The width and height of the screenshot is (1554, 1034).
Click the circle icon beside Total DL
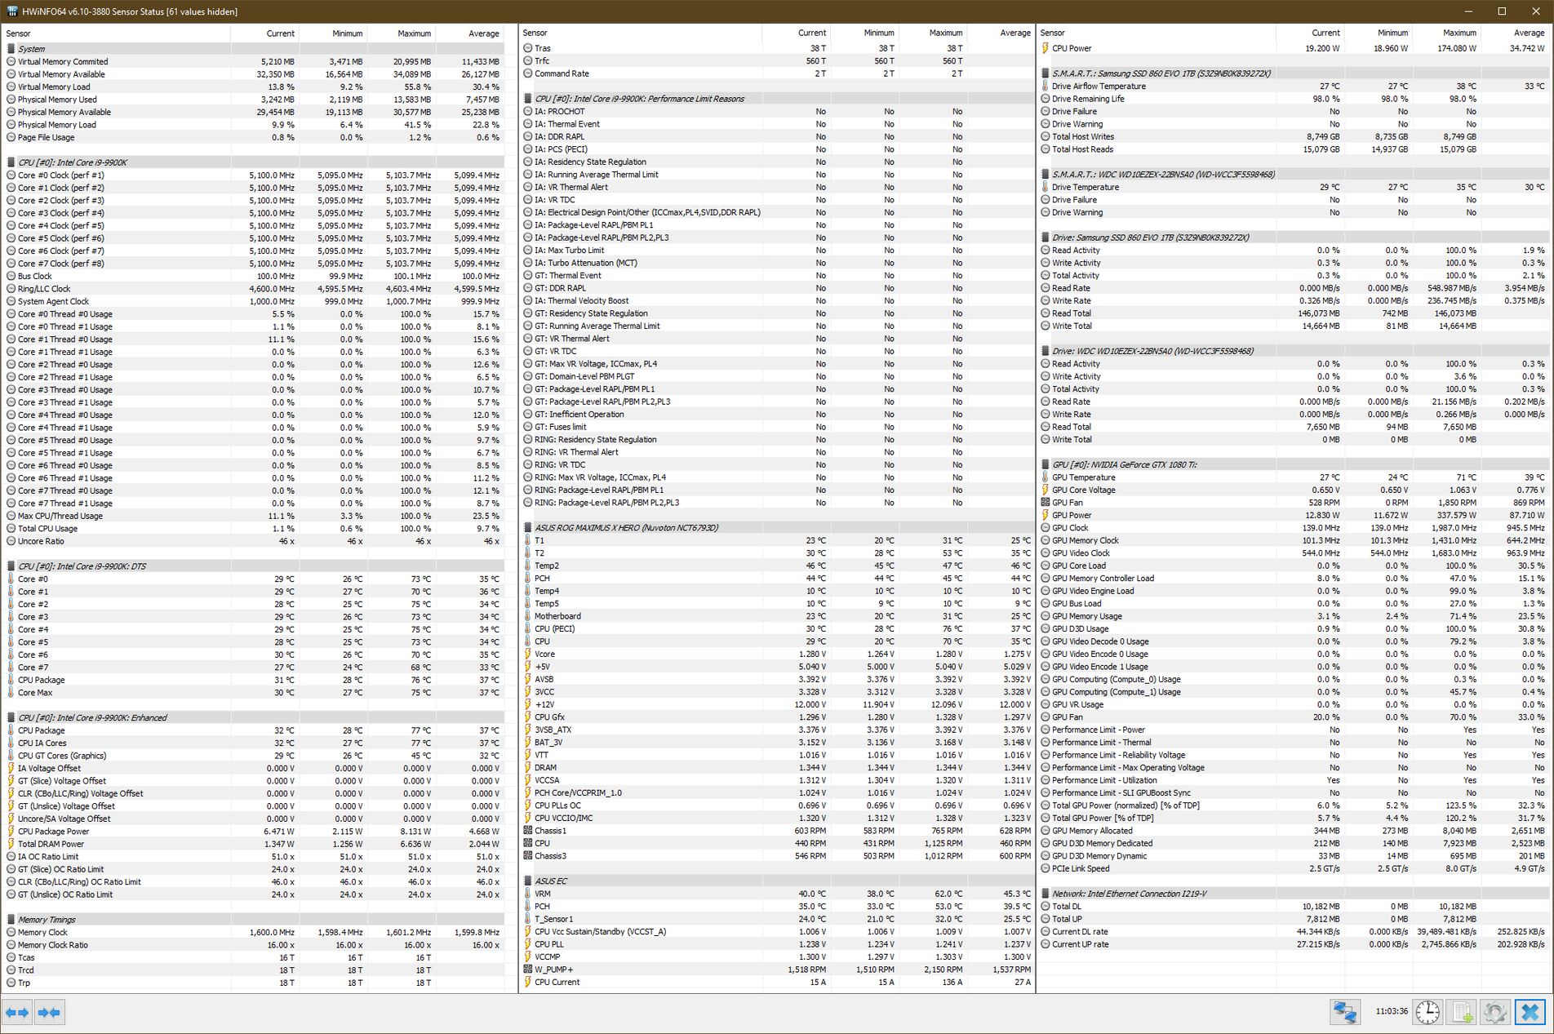(x=1045, y=906)
